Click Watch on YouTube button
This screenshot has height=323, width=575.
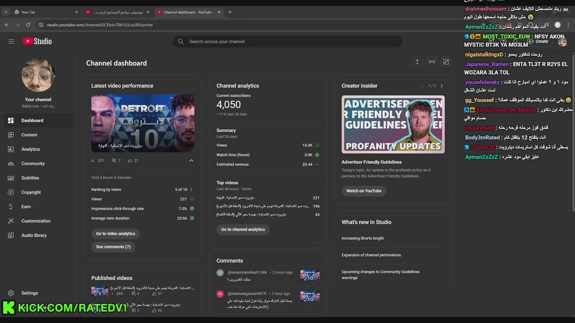click(364, 191)
